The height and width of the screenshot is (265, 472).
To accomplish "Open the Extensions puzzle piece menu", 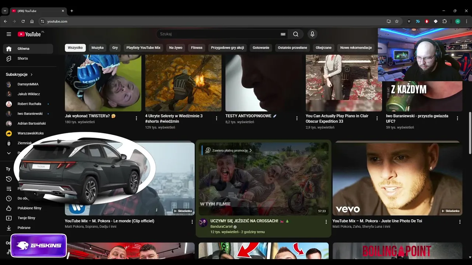I will coord(444,21).
